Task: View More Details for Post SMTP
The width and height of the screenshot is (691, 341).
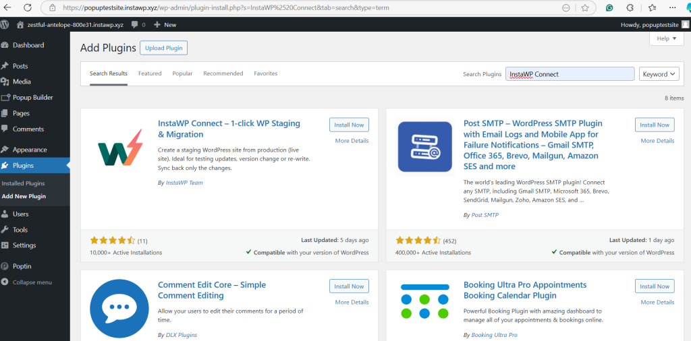Action: tap(657, 141)
